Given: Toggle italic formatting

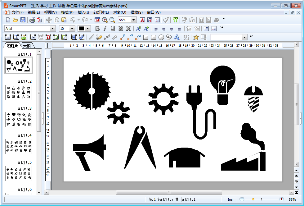Looking at the screenshot, I should point(105,29).
